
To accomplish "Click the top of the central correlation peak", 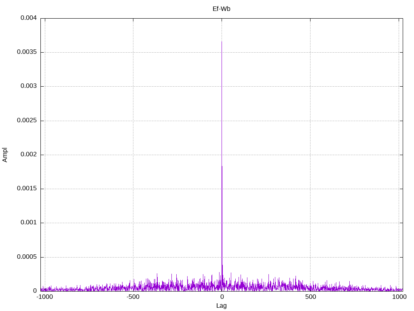I will [222, 42].
